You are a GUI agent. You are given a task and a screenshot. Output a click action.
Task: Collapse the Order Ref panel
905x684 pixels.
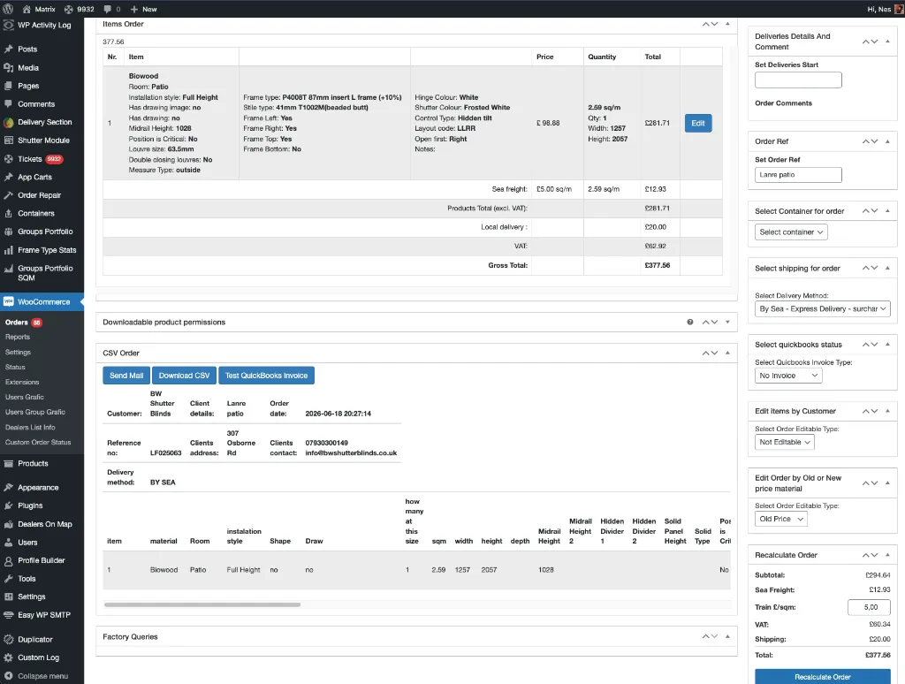887,141
